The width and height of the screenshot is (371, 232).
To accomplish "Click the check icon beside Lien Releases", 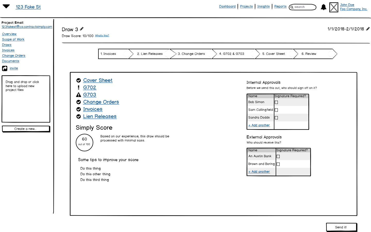I will tap(79, 117).
